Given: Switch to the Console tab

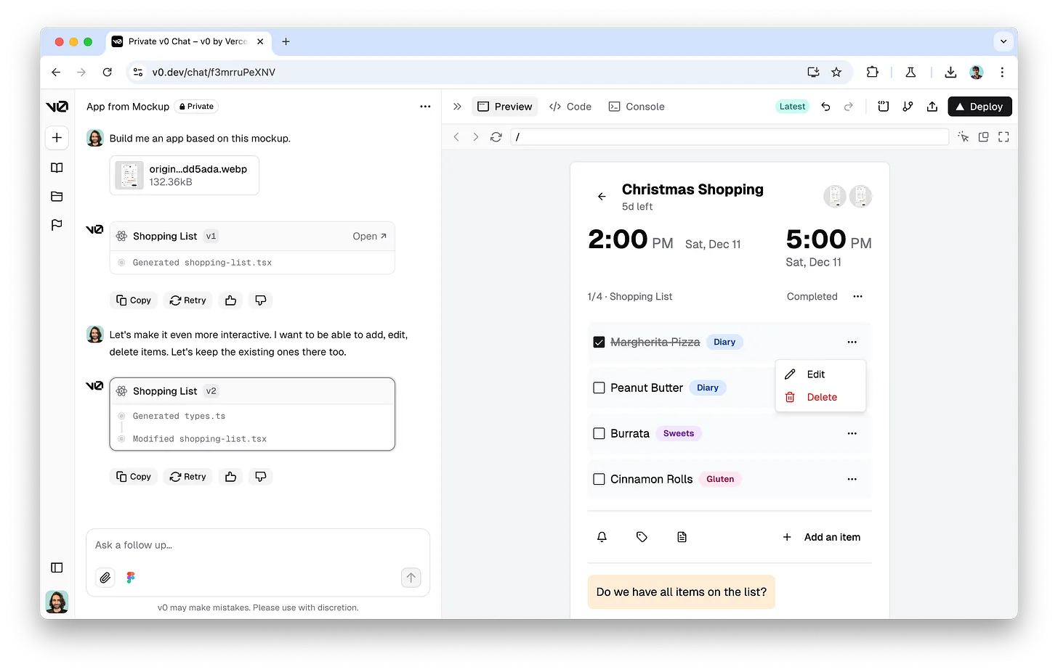Looking at the screenshot, I should [x=637, y=107].
